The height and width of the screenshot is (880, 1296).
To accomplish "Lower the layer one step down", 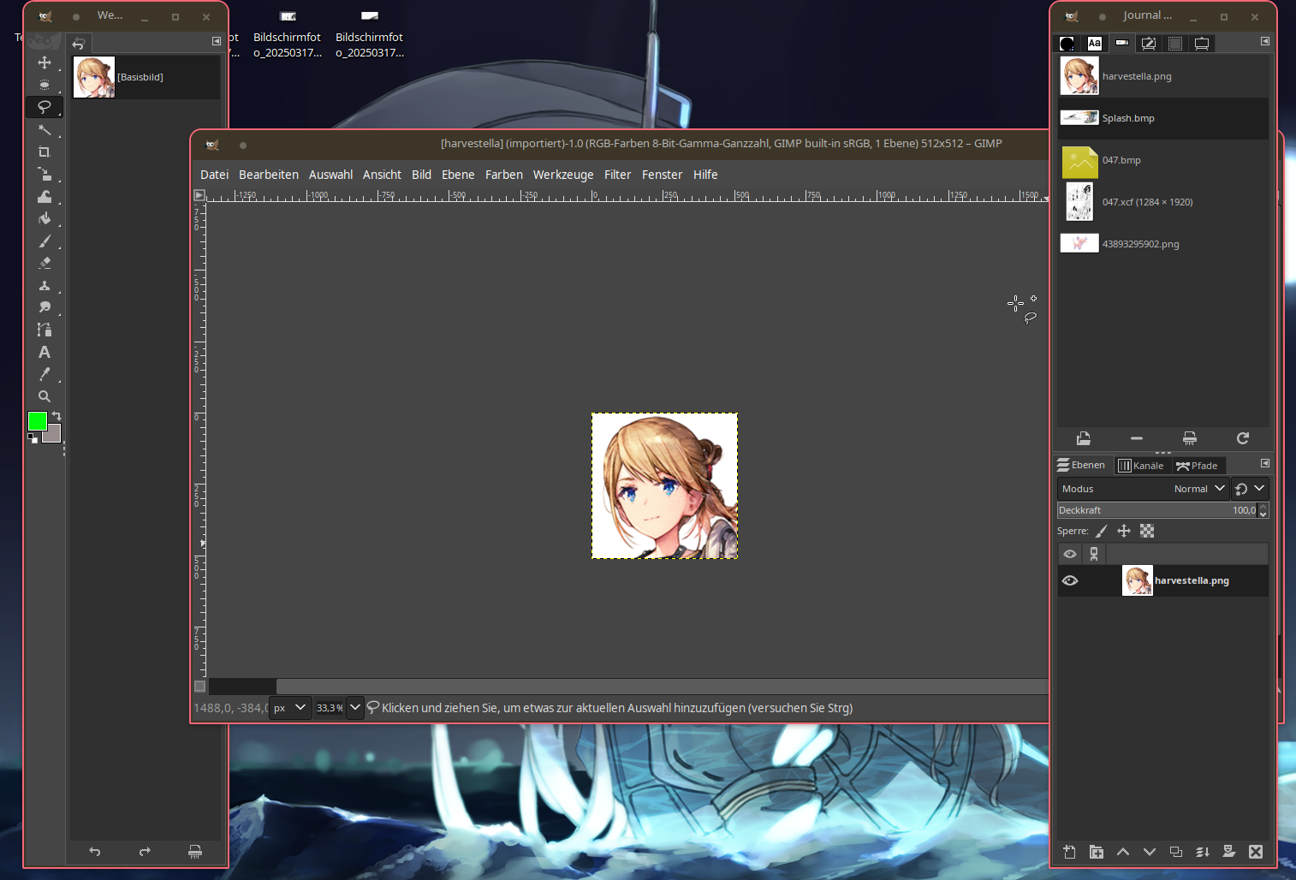I will coord(1150,852).
